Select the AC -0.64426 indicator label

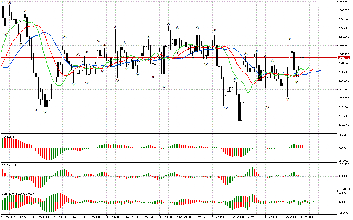8,165
